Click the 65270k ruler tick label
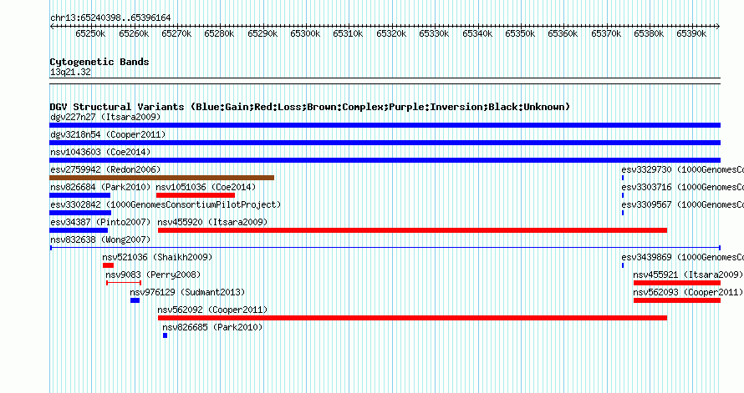Image resolution: width=744 pixels, height=393 pixels. [176, 33]
